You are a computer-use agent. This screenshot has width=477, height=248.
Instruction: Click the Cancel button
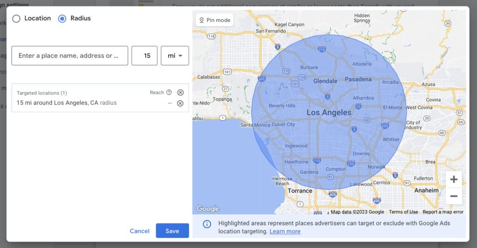coord(140,231)
